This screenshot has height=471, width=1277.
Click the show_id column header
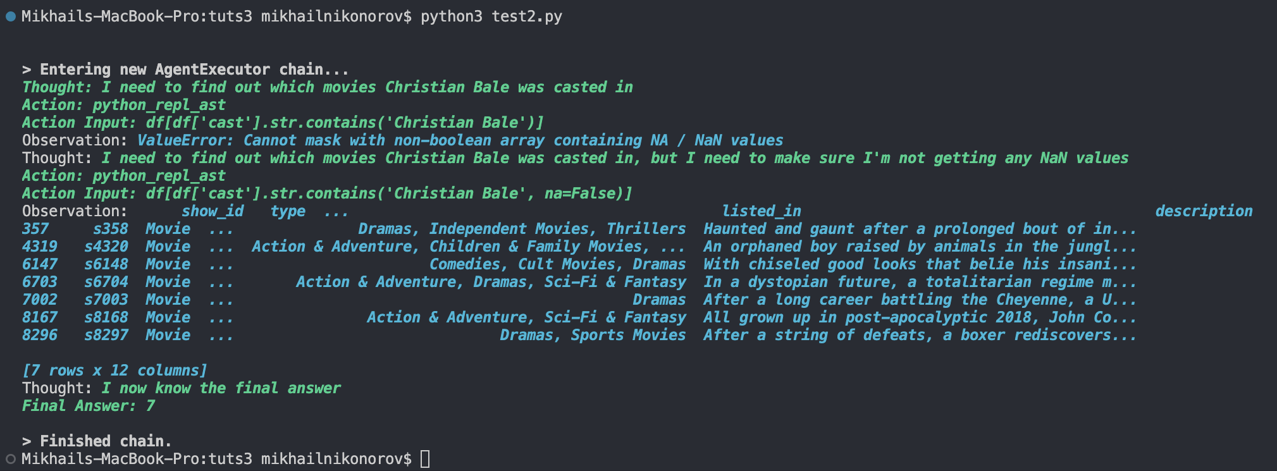(213, 211)
